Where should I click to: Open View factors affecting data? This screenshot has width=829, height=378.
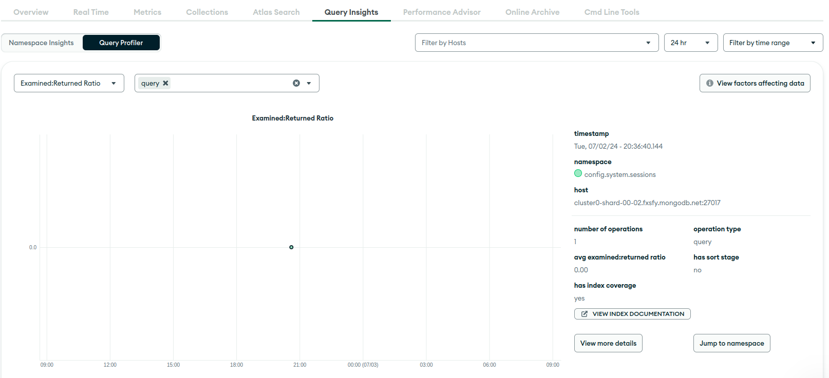click(755, 83)
